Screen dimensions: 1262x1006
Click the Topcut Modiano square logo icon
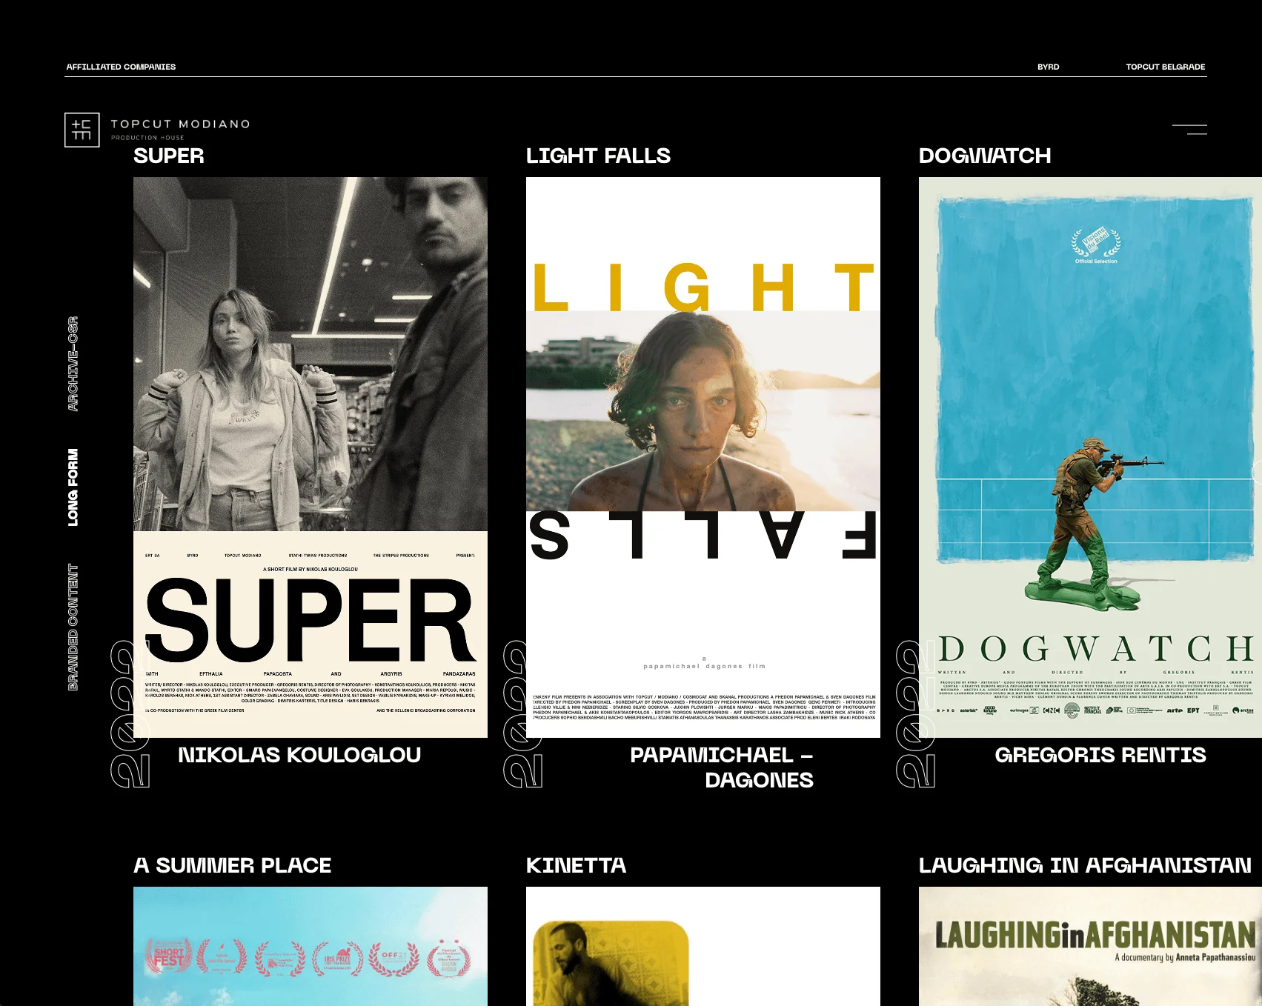[82, 130]
